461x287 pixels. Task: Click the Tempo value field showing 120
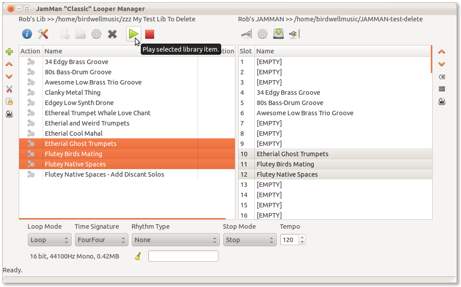pos(289,240)
